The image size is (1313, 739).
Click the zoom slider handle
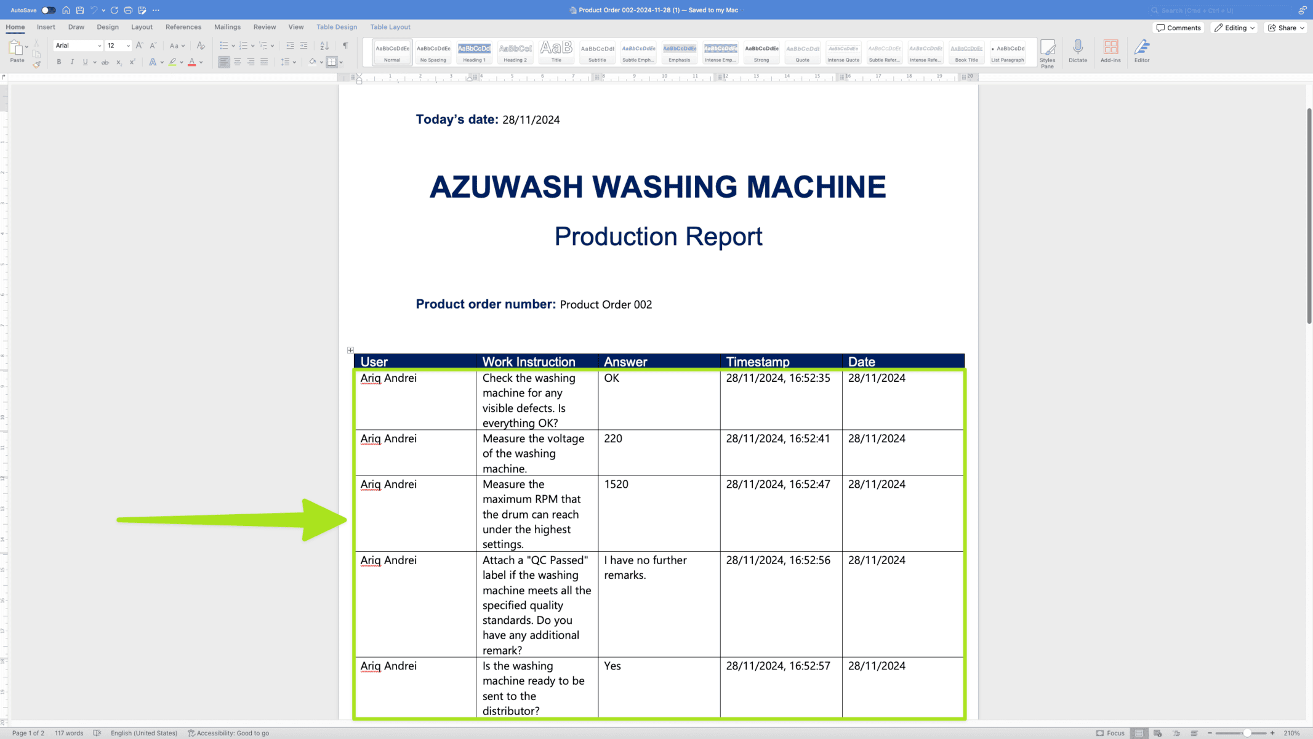[x=1246, y=733]
